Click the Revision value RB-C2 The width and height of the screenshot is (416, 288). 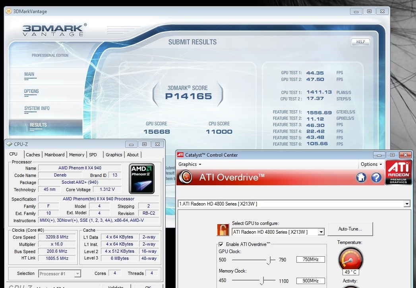click(x=149, y=213)
